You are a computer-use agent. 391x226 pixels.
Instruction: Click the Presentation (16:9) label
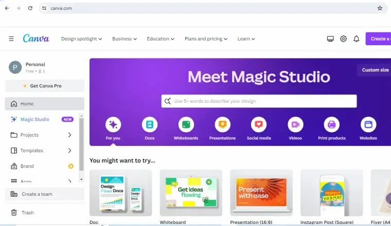click(251, 222)
